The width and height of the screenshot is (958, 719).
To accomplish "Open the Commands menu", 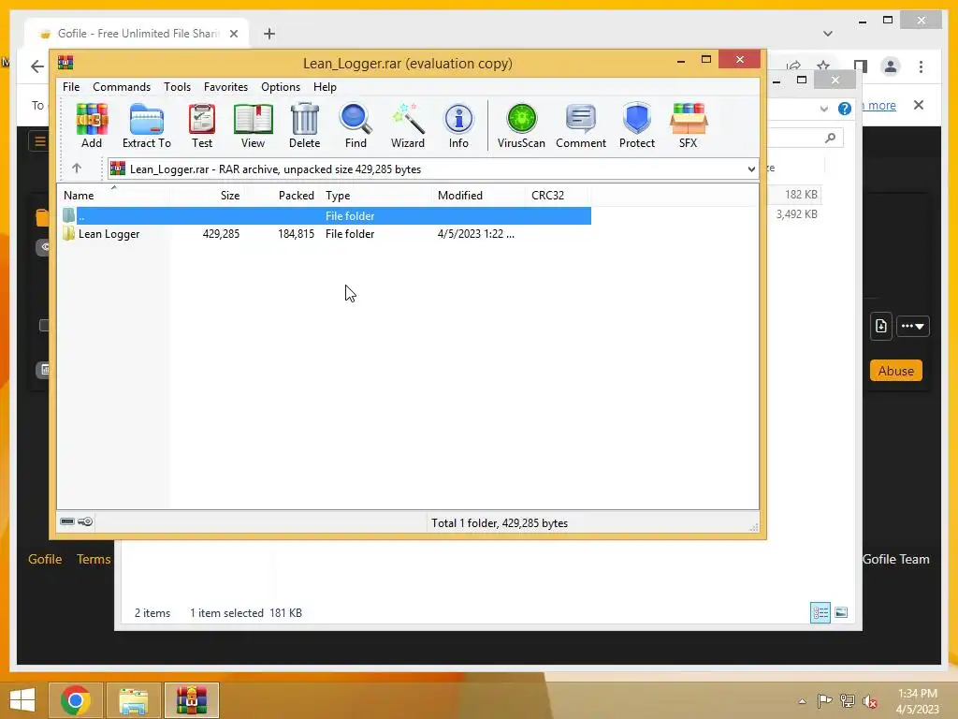I will pos(122,87).
